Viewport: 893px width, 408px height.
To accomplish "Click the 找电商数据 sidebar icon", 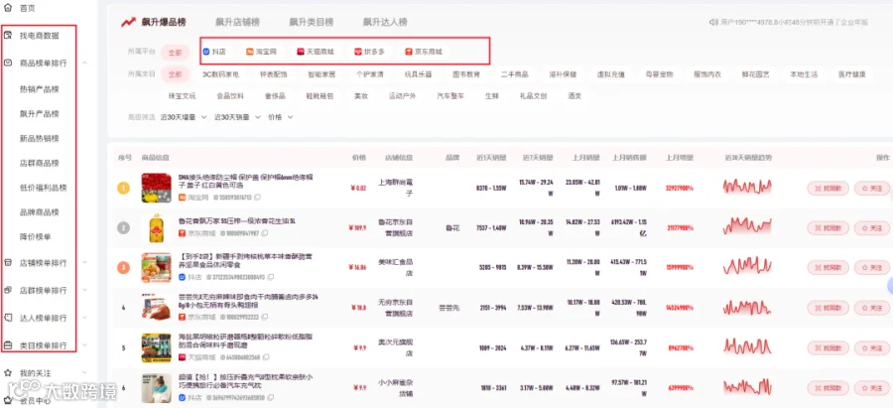I will click(8, 36).
